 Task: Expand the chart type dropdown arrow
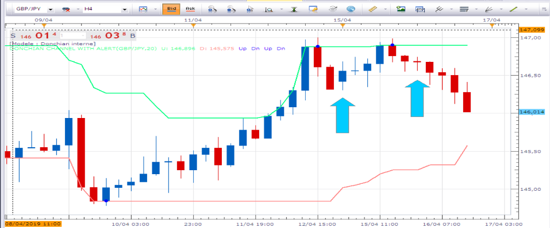click(155, 9)
